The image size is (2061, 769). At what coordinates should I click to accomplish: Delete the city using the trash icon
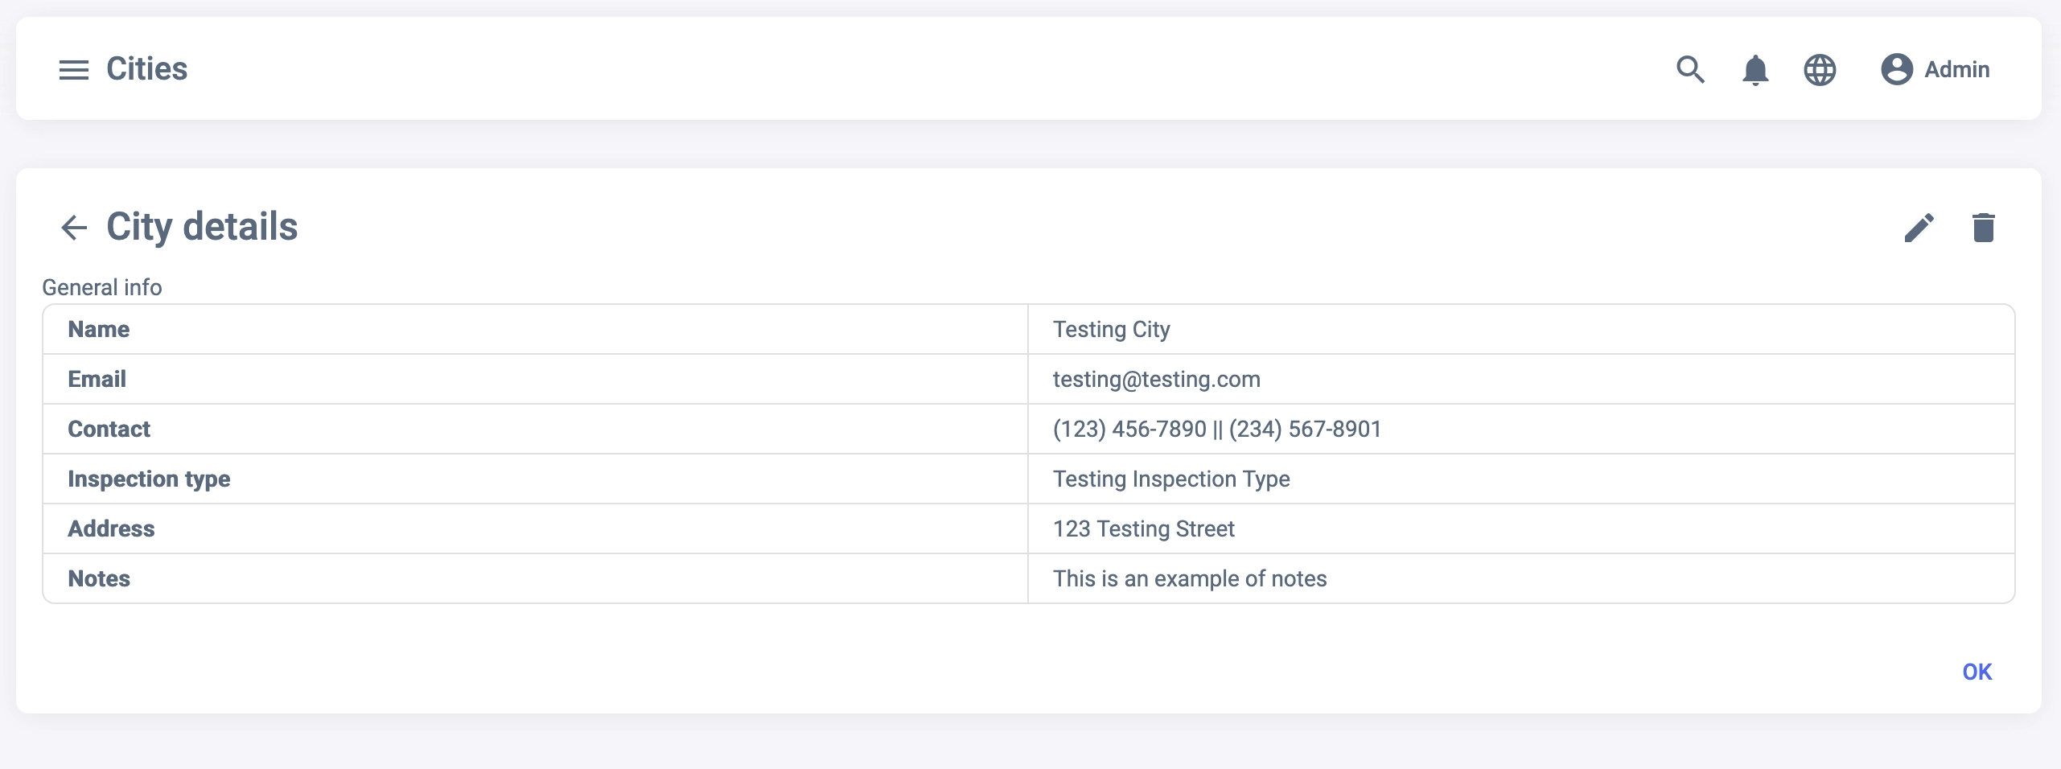(x=1983, y=228)
